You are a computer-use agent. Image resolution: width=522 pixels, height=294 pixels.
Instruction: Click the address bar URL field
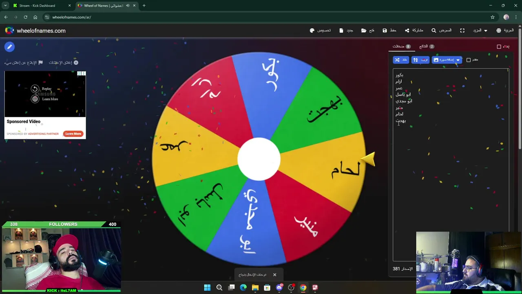click(269, 17)
